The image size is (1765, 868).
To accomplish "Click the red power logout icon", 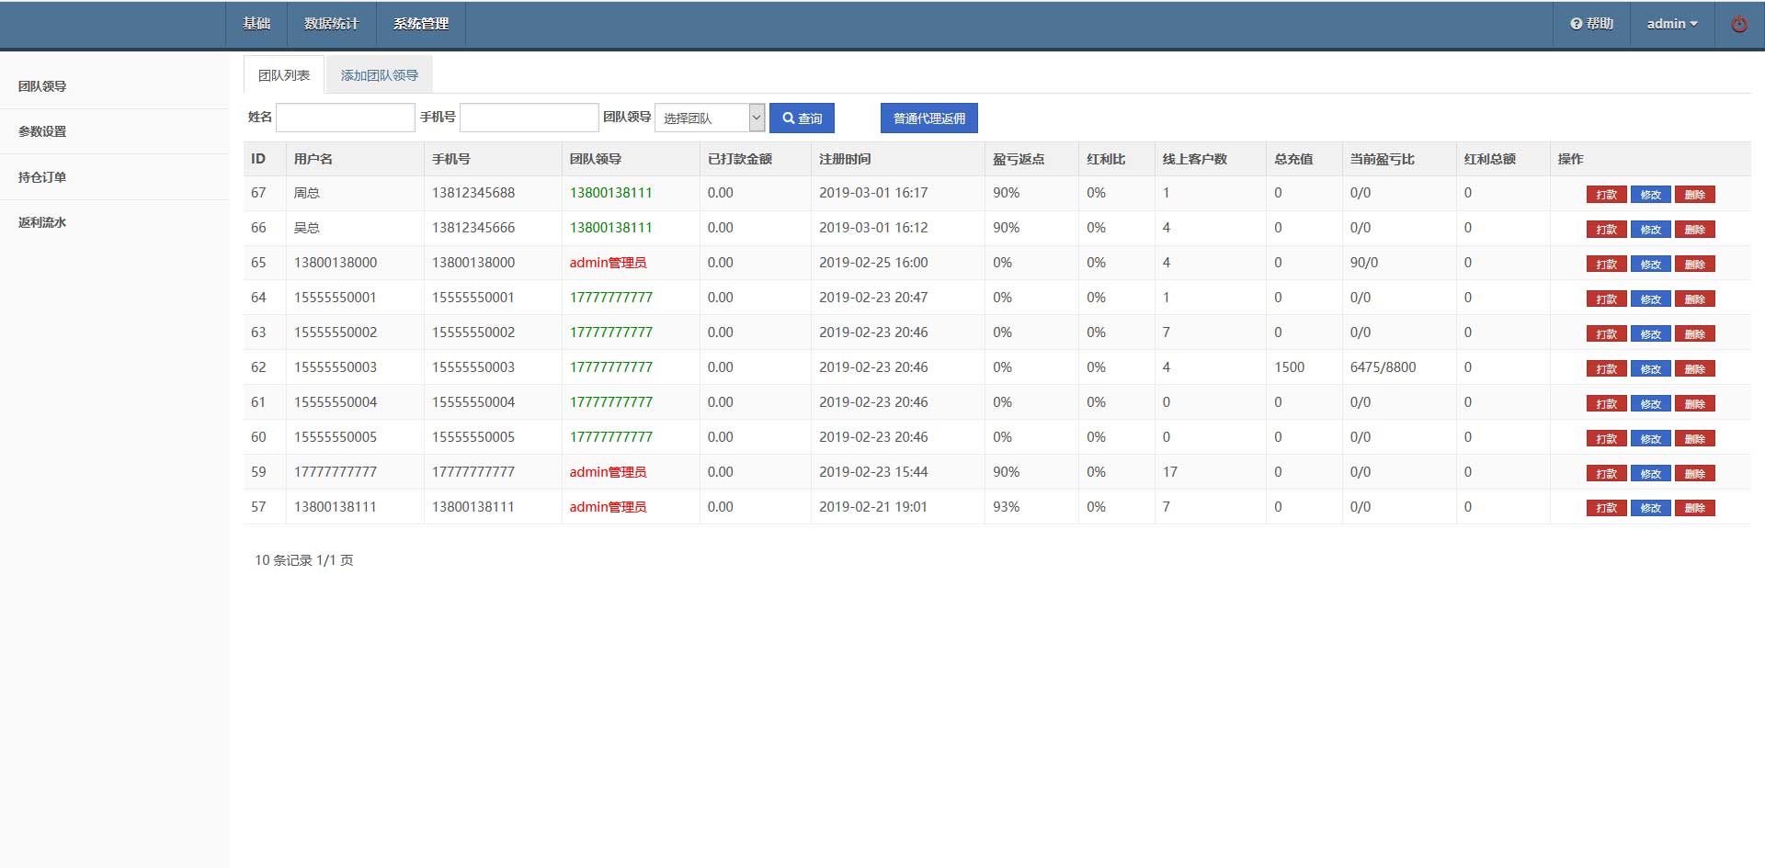I will coord(1738,24).
